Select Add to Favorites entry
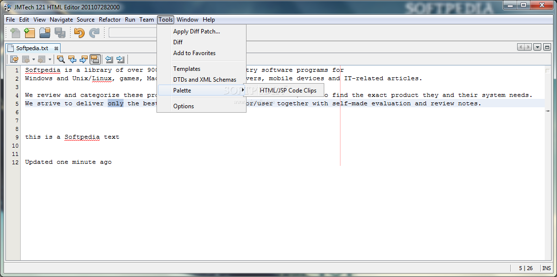The width and height of the screenshot is (557, 277). pos(201,53)
